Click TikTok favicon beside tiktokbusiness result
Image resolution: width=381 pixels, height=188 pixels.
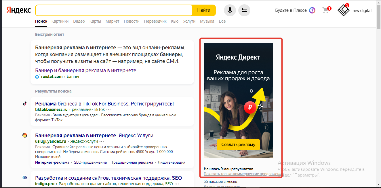point(25,103)
